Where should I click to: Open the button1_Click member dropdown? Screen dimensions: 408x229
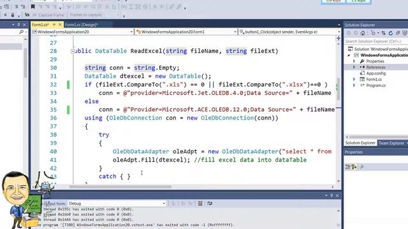[339, 32]
